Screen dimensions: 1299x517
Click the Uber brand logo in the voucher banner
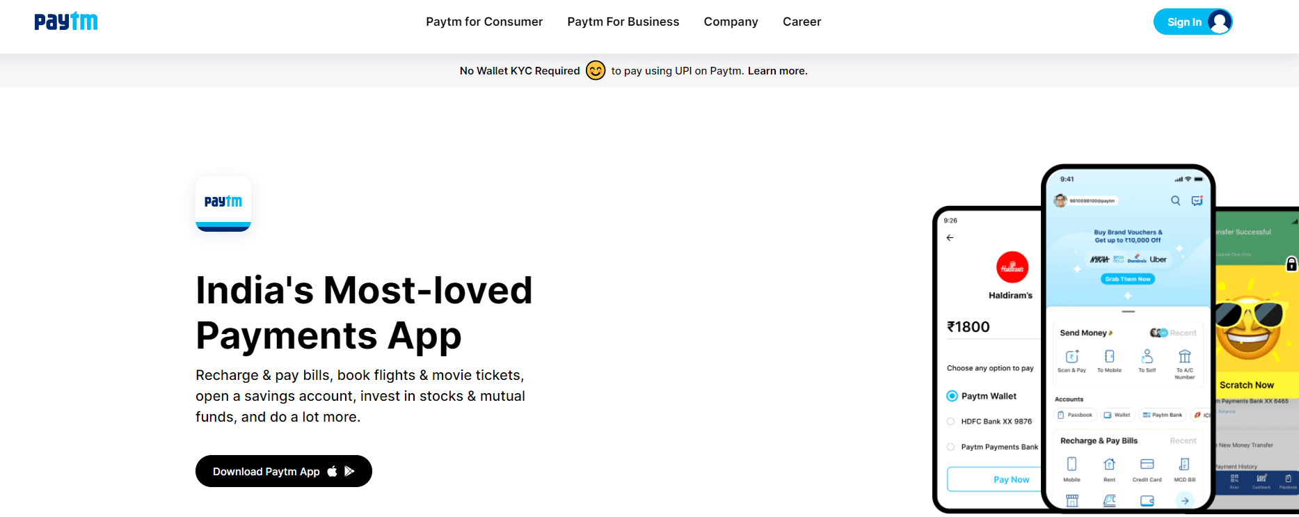(x=1158, y=260)
